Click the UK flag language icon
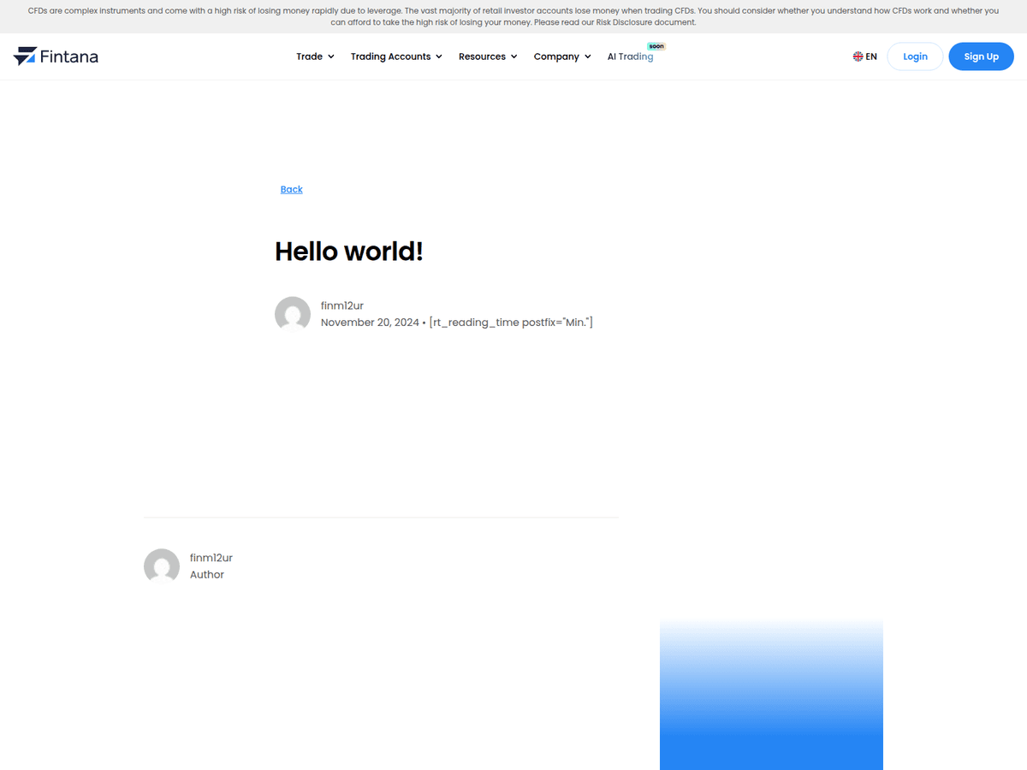Image resolution: width=1027 pixels, height=770 pixels. [x=858, y=56]
